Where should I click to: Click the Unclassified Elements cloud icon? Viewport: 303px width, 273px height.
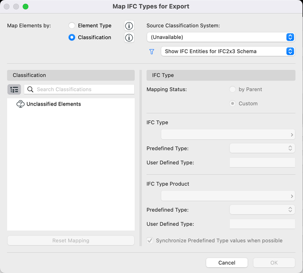click(20, 104)
